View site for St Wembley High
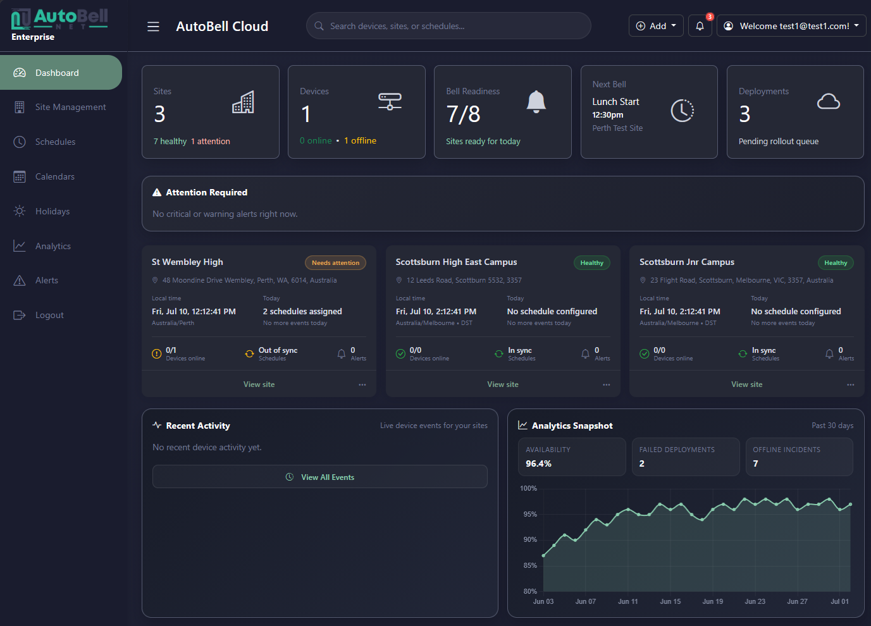 (259, 384)
